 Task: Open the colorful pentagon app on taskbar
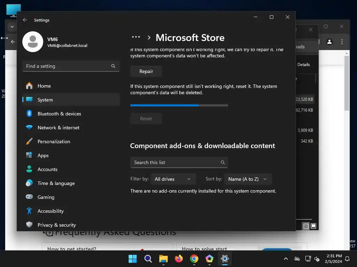pos(210,259)
